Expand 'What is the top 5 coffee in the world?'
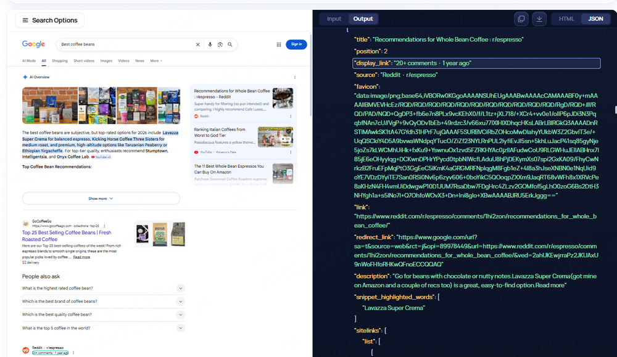The width and height of the screenshot is (617, 357). click(104, 328)
